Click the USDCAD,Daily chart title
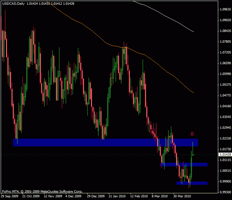The image size is (232, 200). [13, 4]
